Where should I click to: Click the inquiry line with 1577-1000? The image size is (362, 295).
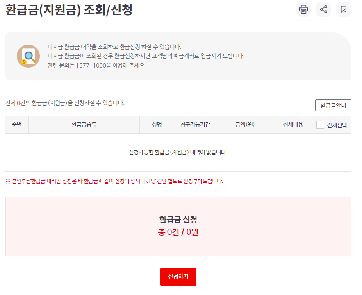[x=97, y=65]
